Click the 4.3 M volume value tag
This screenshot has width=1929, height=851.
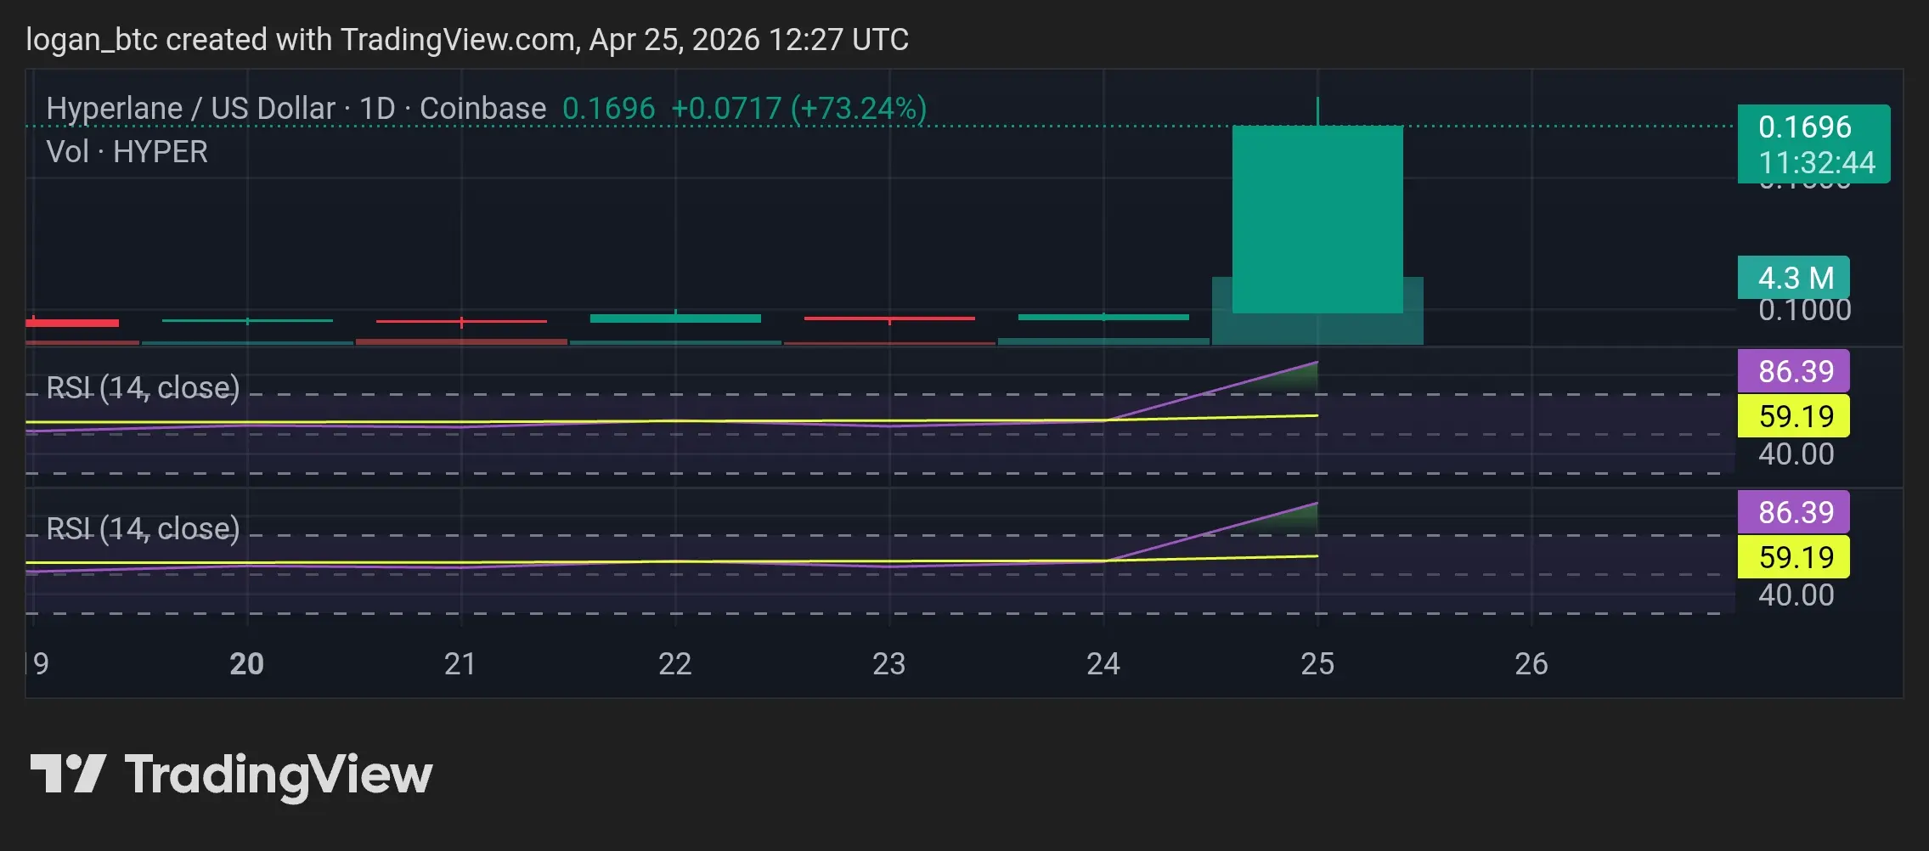[x=1792, y=278]
